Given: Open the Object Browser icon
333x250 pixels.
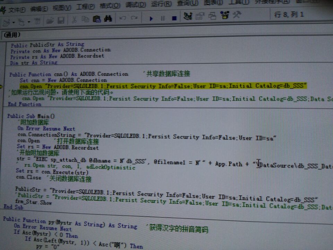Looking at the screenshot, I should (x=225, y=15).
